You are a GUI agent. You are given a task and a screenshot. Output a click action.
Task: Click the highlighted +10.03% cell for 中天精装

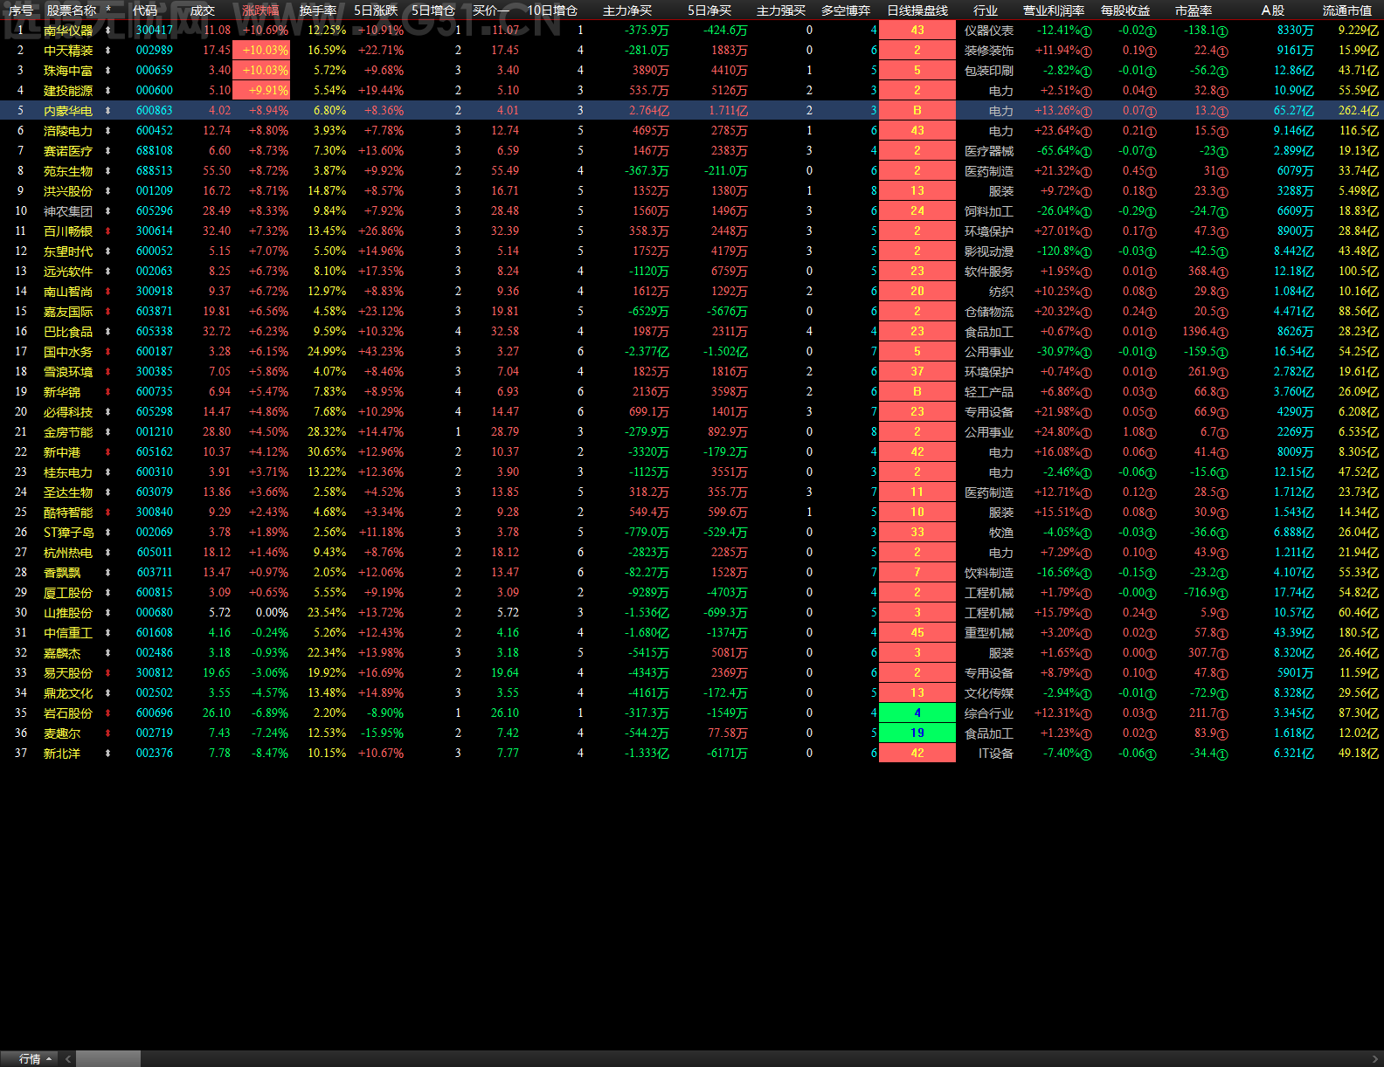pyautogui.click(x=261, y=51)
